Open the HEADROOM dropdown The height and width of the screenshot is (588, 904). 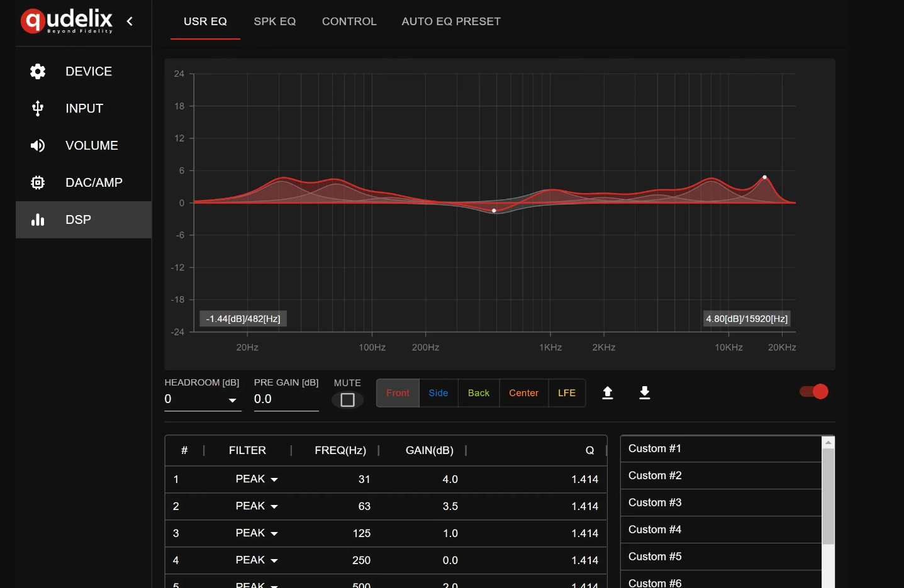203,399
